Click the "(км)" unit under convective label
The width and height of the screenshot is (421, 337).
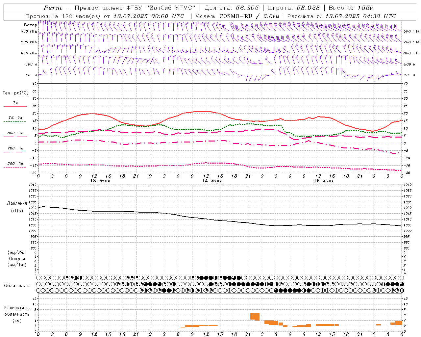point(17,321)
